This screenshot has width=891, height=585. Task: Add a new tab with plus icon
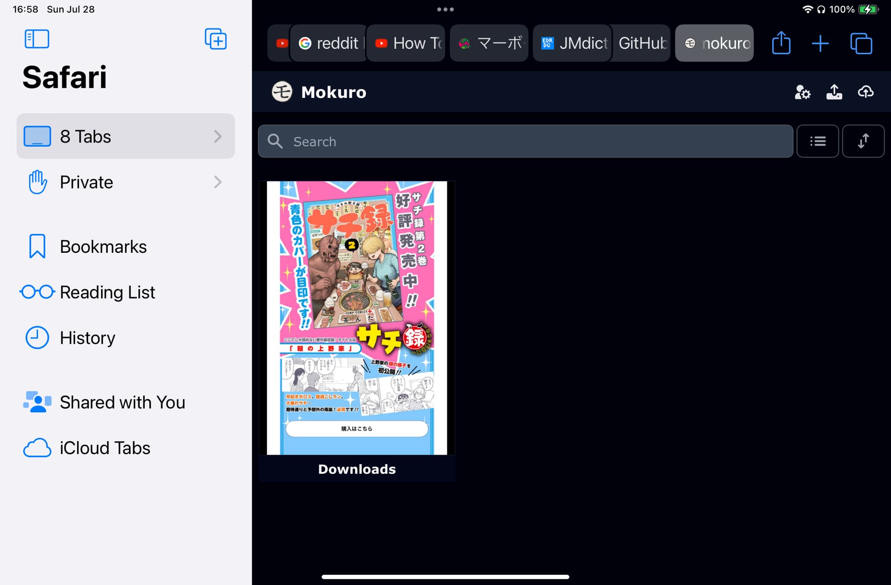pyautogui.click(x=820, y=44)
